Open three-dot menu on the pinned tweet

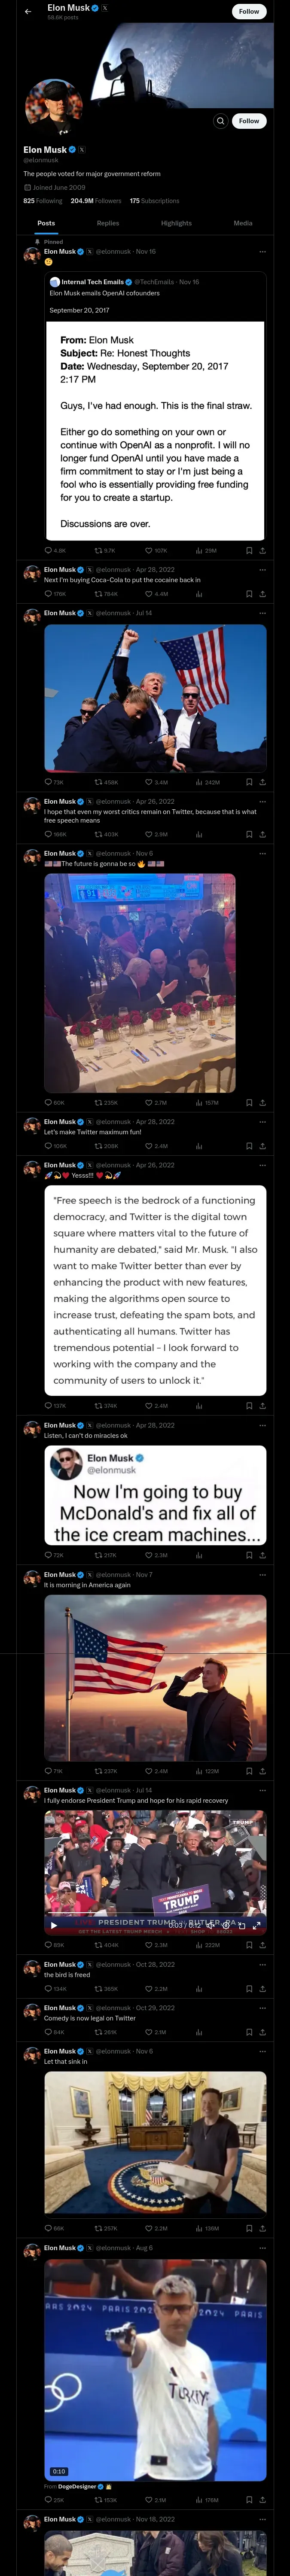click(x=263, y=252)
